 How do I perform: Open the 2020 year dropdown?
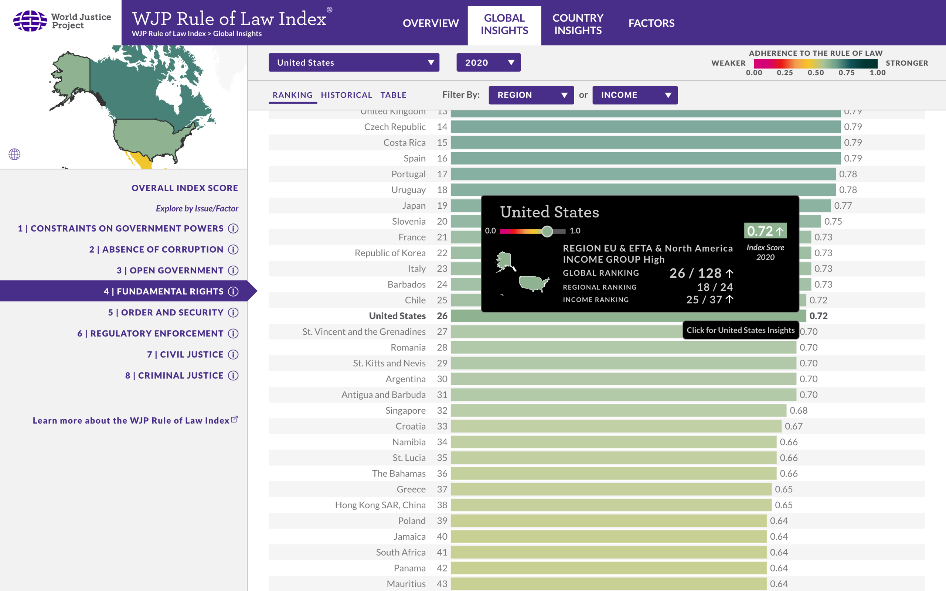[x=488, y=62]
